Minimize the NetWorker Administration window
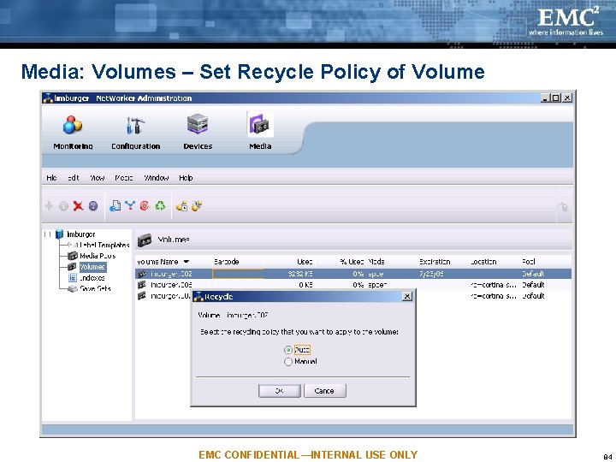 click(x=544, y=98)
